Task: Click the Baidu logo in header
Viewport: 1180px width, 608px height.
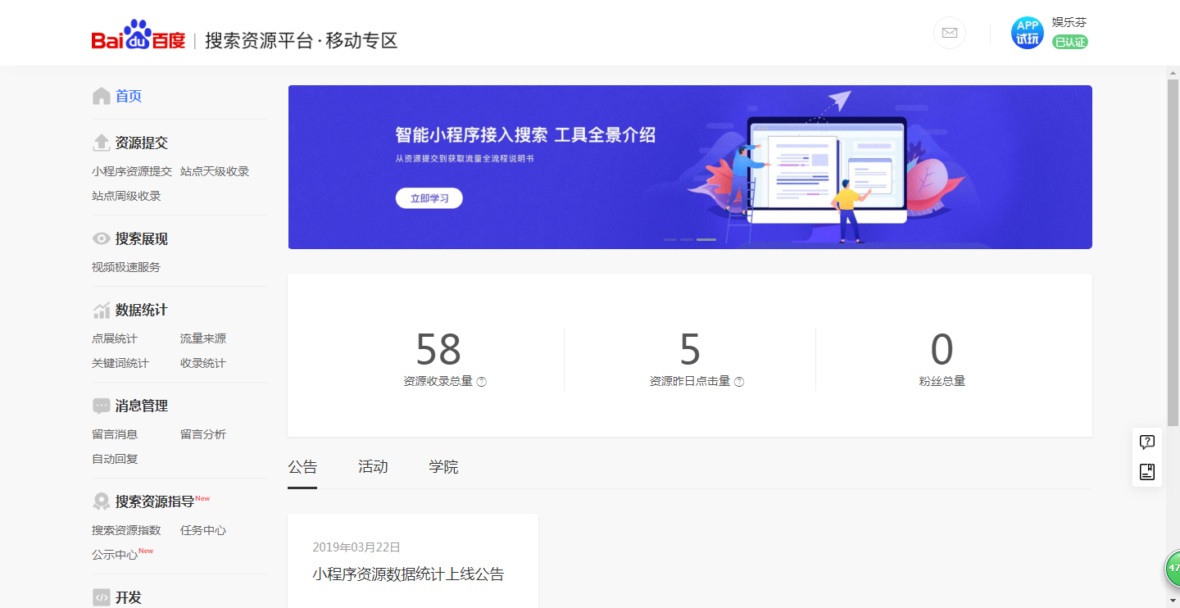Action: point(138,34)
